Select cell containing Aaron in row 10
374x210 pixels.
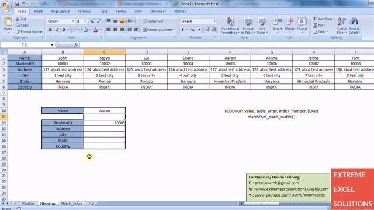pyautogui.click(x=105, y=111)
